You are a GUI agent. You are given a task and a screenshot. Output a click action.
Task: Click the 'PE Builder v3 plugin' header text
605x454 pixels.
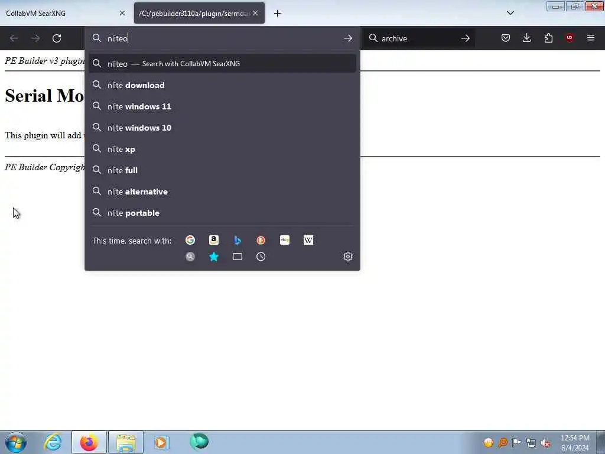(44, 61)
